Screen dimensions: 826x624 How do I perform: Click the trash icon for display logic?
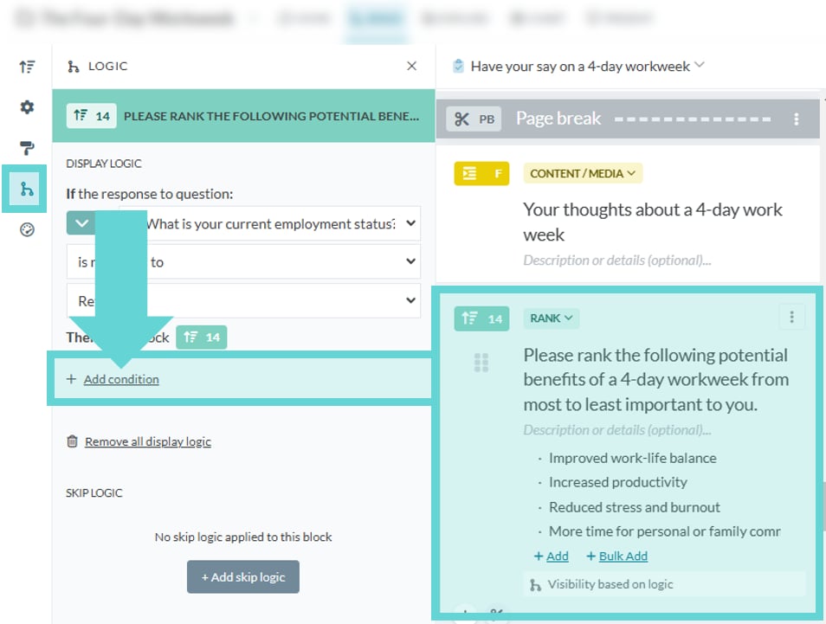[x=72, y=441]
